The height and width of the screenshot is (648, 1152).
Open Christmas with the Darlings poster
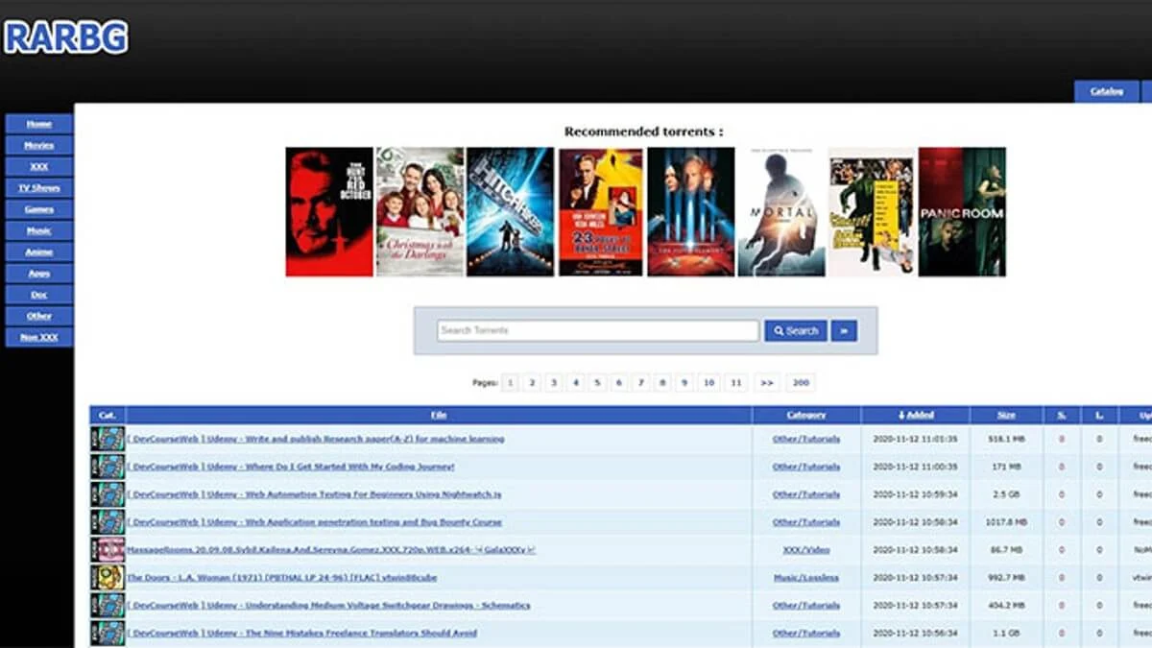pyautogui.click(x=420, y=211)
